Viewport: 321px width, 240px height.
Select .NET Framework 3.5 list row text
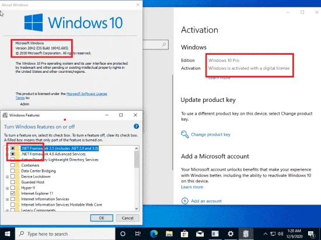60,149
